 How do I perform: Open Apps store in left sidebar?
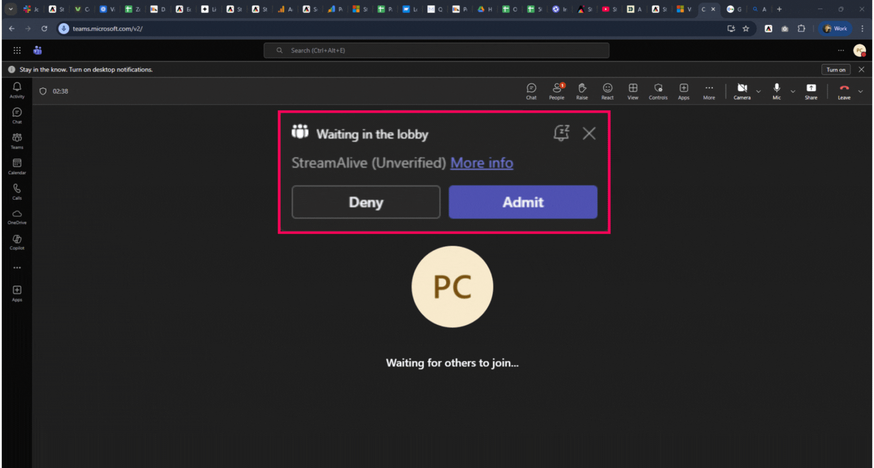[x=17, y=293]
